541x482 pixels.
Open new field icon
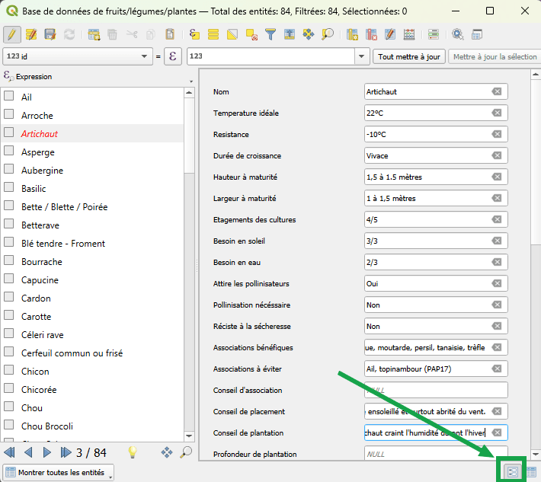pos(352,34)
